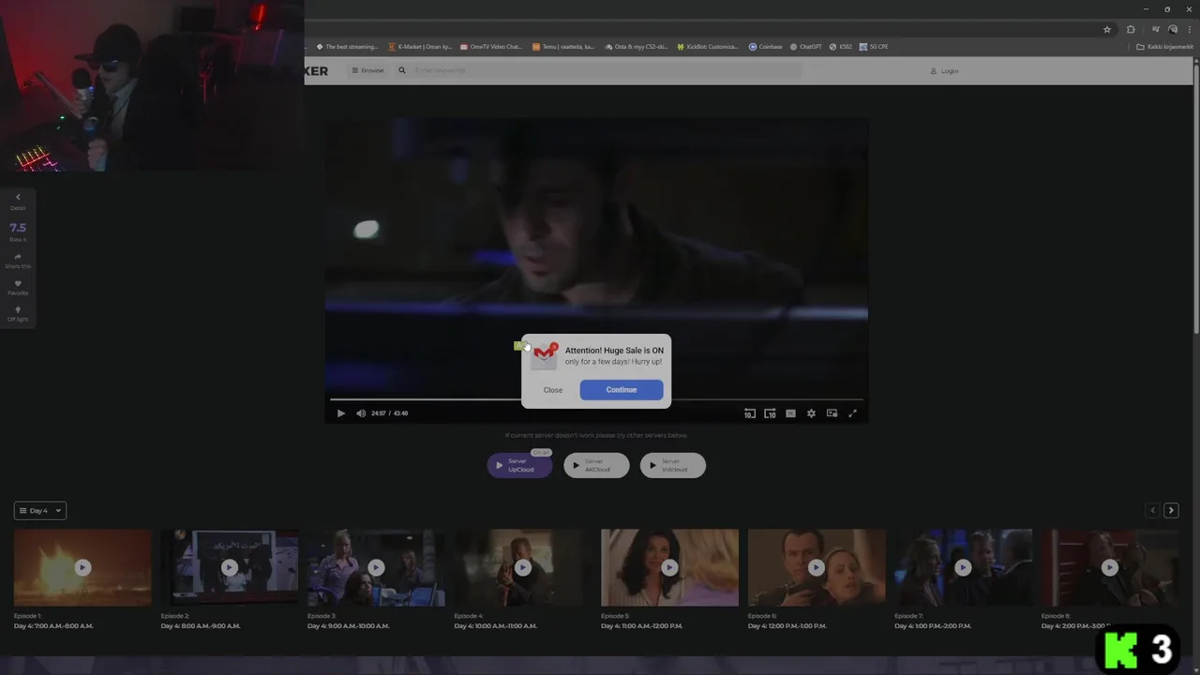Click the search magnifier icon

[x=402, y=70]
